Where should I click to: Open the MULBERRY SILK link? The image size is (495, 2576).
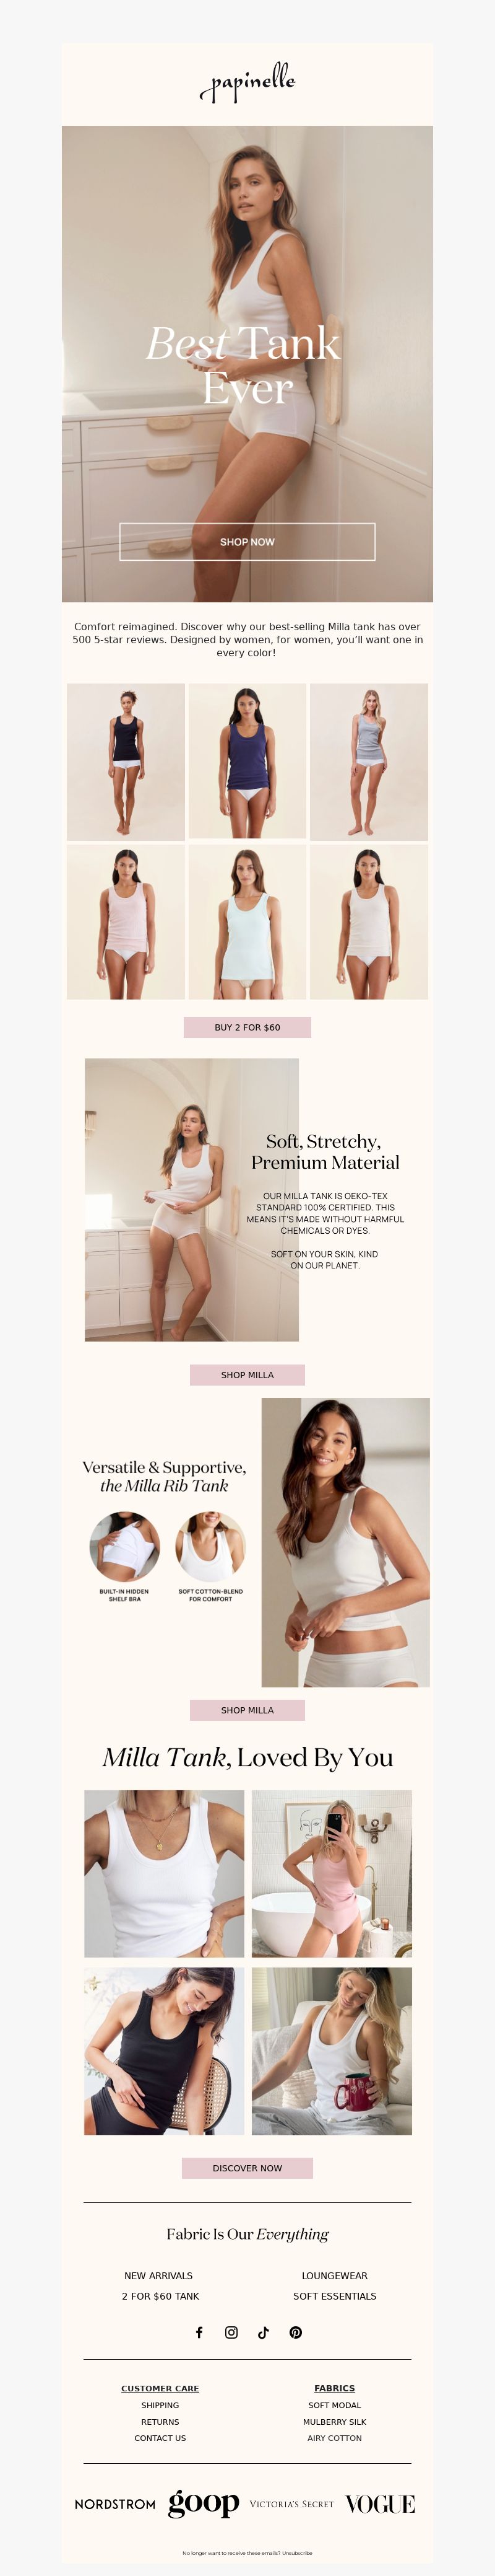(x=334, y=2422)
